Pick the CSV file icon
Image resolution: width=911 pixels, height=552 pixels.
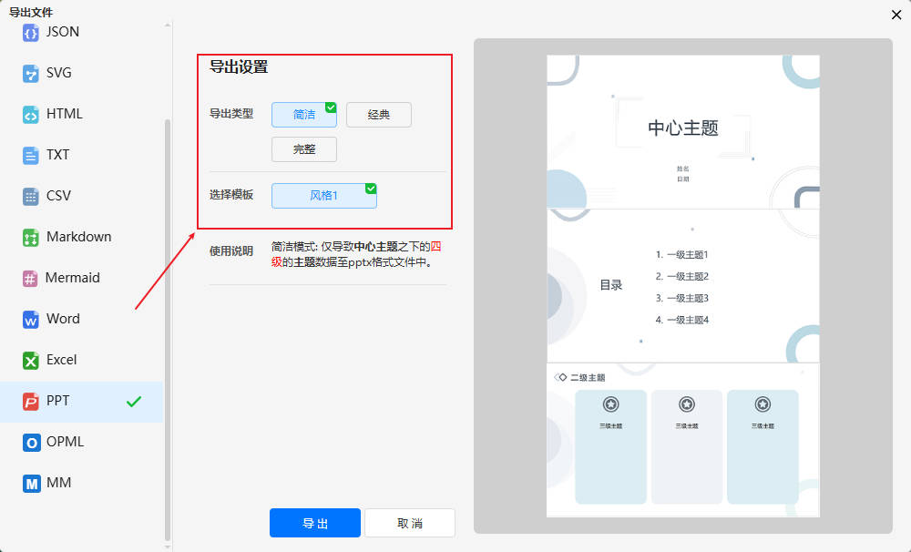(x=31, y=196)
